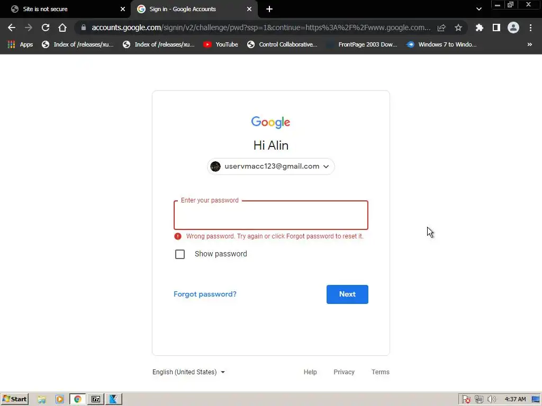The image size is (542, 406).
Task: Select the Sign in - Google Accounts tab
Action: (x=194, y=9)
